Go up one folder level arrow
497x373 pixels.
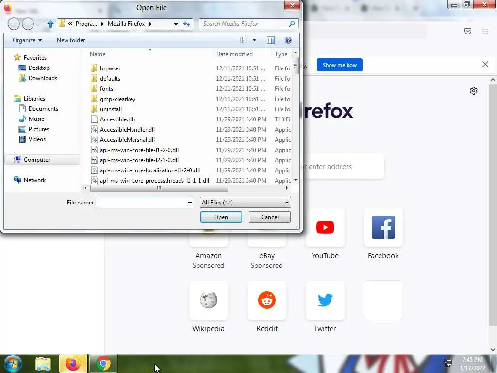(x=50, y=24)
